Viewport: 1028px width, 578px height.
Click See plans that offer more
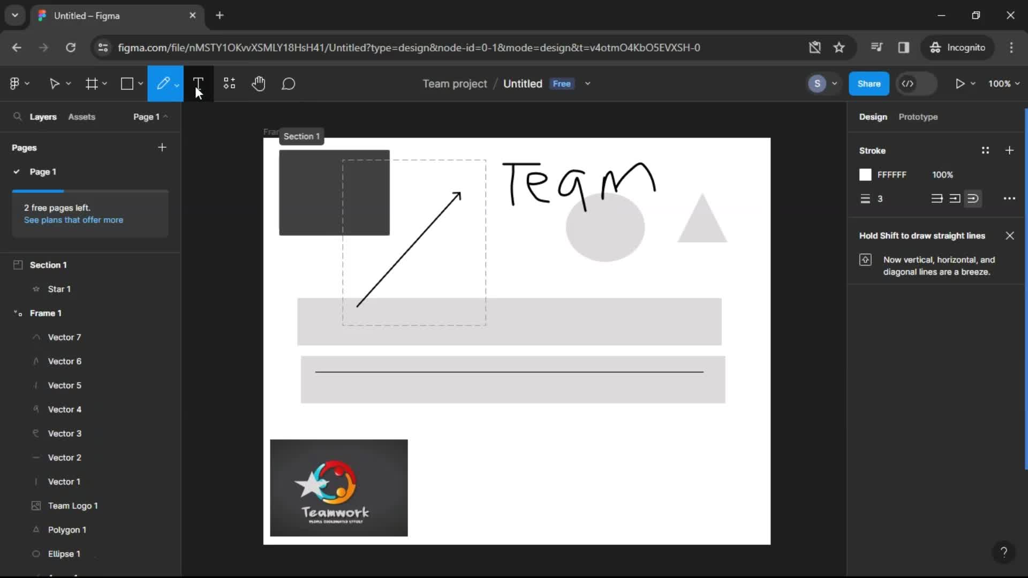[73, 219]
